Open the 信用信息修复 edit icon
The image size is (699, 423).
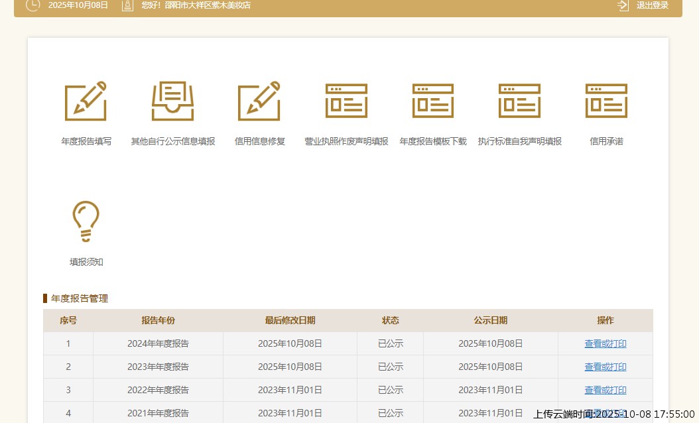(x=259, y=101)
